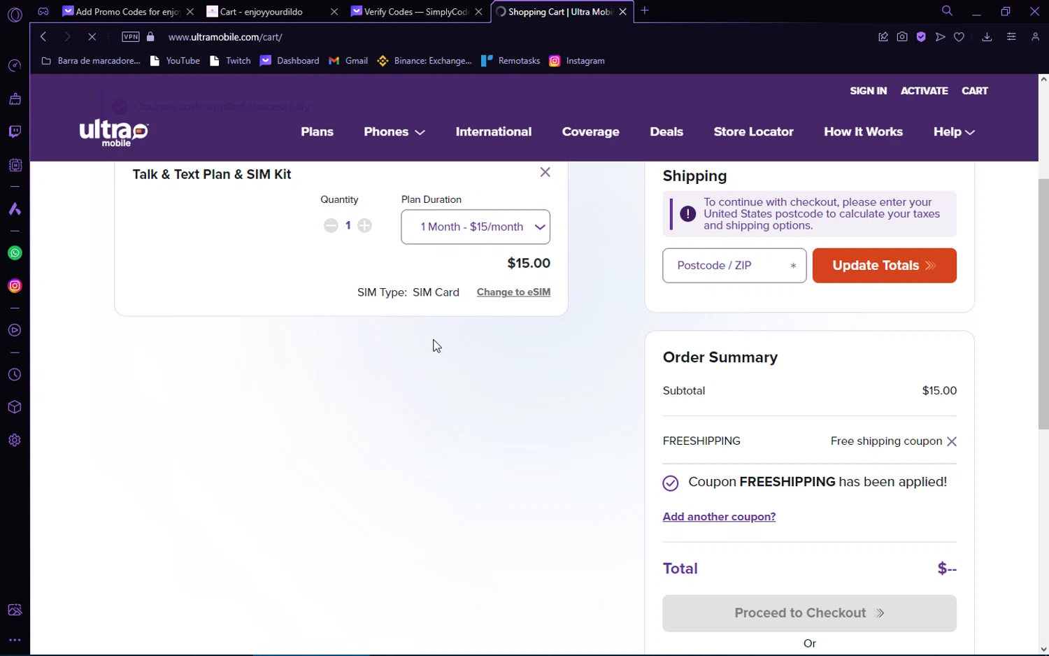Open the Aria AI sidebar icon
Image resolution: width=1049 pixels, height=656 pixels.
[15, 209]
